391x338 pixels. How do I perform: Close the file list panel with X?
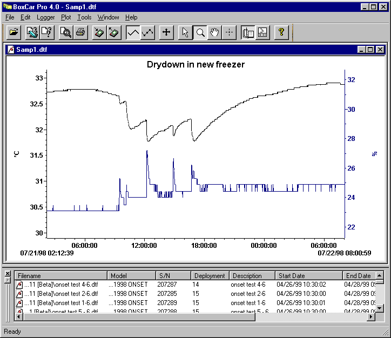pos(7,274)
